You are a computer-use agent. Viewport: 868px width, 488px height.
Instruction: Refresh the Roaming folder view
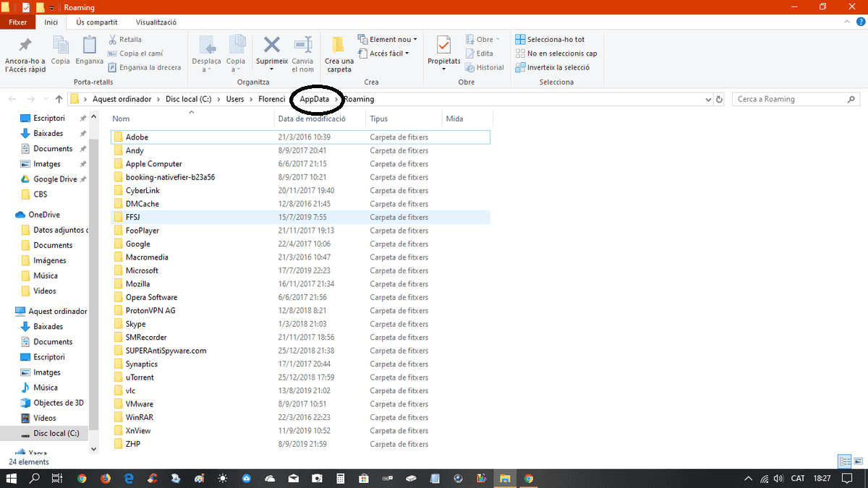click(x=718, y=99)
